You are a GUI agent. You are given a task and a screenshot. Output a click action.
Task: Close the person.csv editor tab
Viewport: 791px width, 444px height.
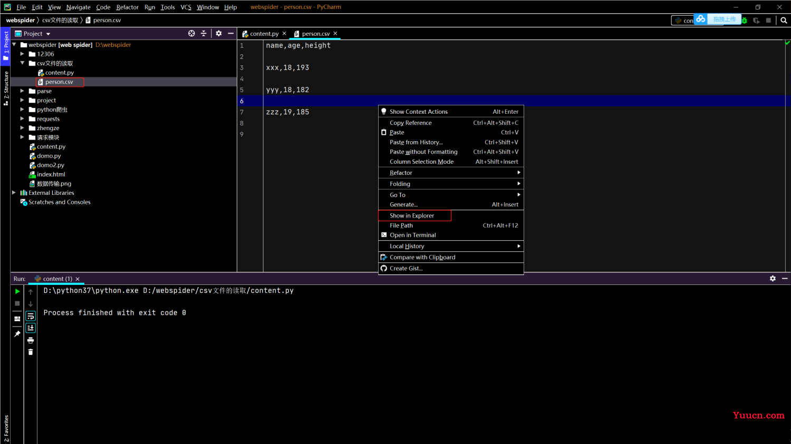pos(335,33)
